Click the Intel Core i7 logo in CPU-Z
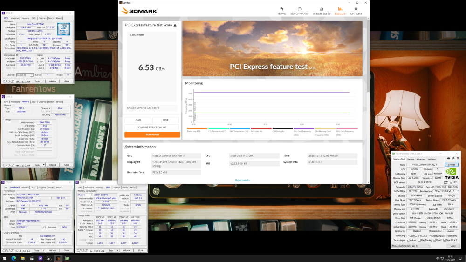 [x=63, y=29]
